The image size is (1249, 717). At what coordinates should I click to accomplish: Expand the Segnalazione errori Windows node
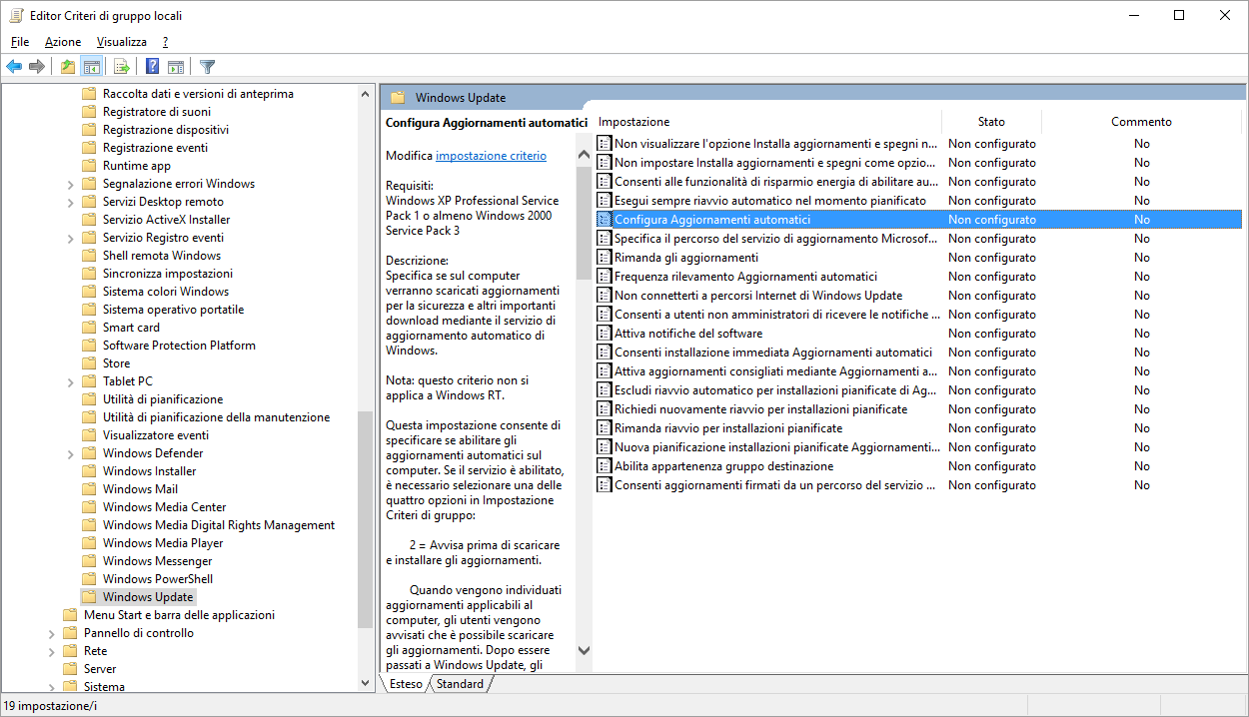[x=70, y=184]
